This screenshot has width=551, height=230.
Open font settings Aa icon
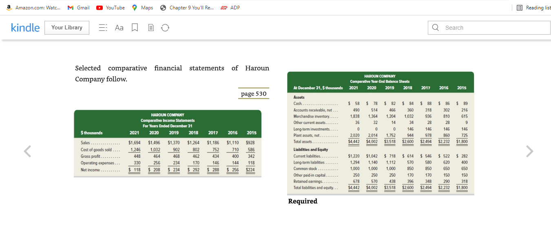pos(119,28)
